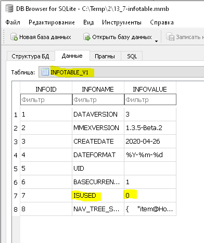The height and width of the screenshot is (243, 204).
Task: Focus the INFONAME filter field
Action: tap(98, 99)
